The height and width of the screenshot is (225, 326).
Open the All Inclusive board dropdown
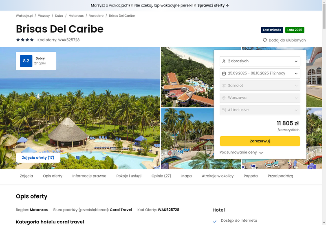[260, 110]
